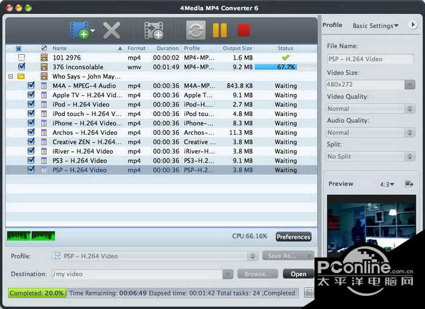This screenshot has height=309, width=425.
Task: Click video file icon of 376 Inconsolable
Action: (x=44, y=67)
